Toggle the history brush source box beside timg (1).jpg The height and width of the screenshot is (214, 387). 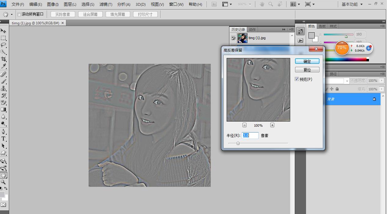pyautogui.click(x=233, y=38)
